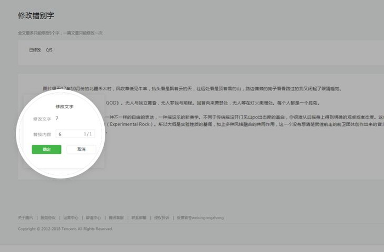Screen dimensions: 384x252
Task: Select the 联系邮箱 footer link
Action: point(139,217)
